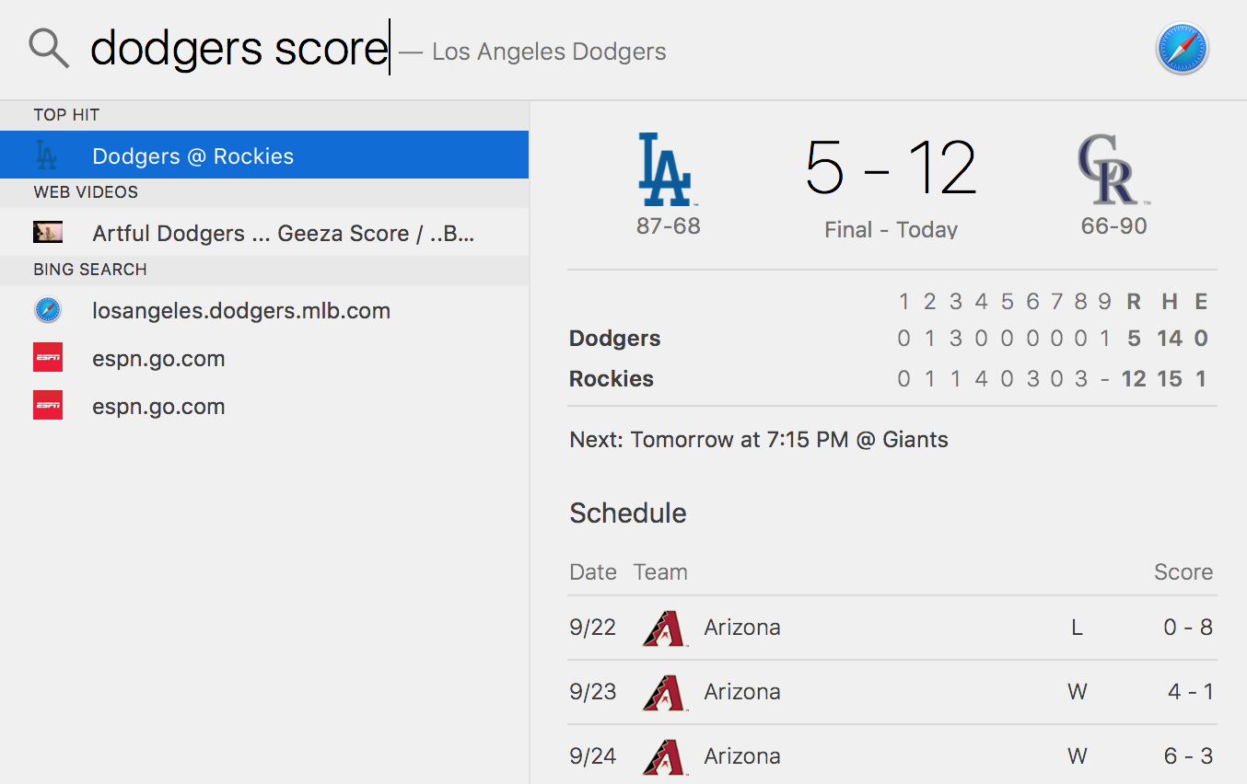Click the Arizona logo on 9/22 row

click(x=664, y=628)
